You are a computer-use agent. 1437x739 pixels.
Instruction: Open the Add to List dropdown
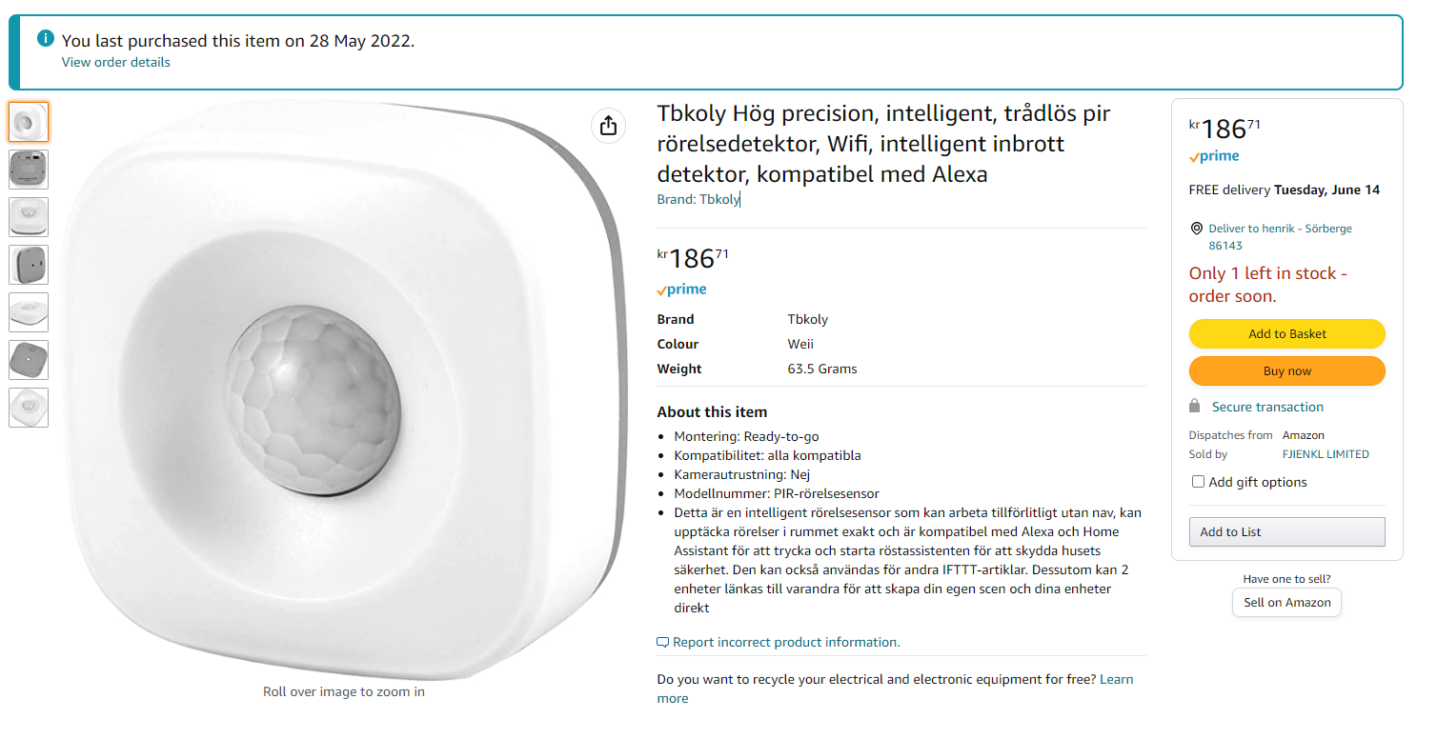1287,532
